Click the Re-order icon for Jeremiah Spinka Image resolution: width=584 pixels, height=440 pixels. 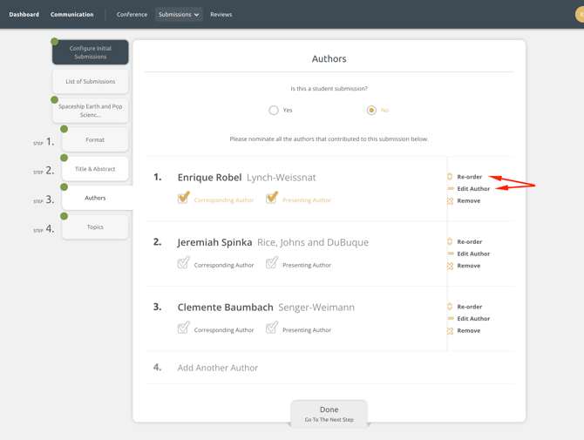(451, 242)
